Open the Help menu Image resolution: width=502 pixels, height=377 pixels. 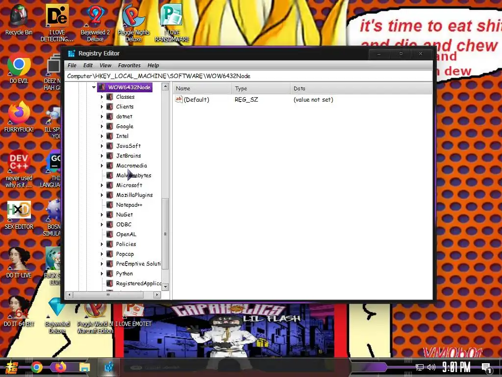(153, 65)
